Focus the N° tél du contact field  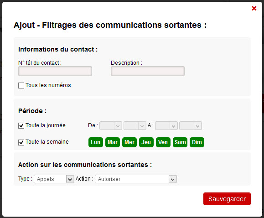(x=55, y=71)
